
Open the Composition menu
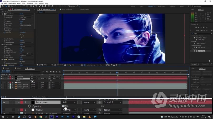pyautogui.click(x=12, y=4)
